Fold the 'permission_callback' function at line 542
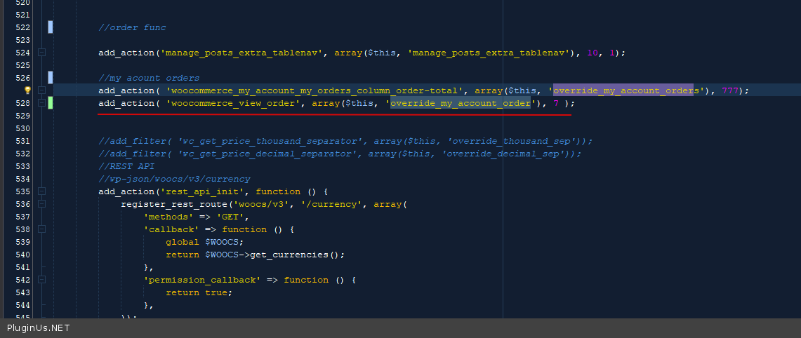This screenshot has width=801, height=338. click(42, 280)
